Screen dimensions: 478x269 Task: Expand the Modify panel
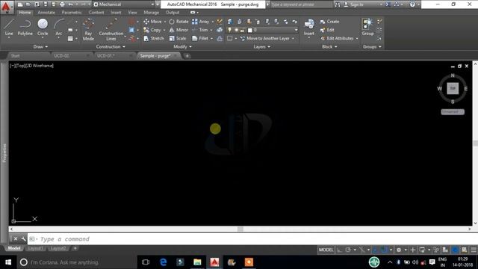coord(182,46)
